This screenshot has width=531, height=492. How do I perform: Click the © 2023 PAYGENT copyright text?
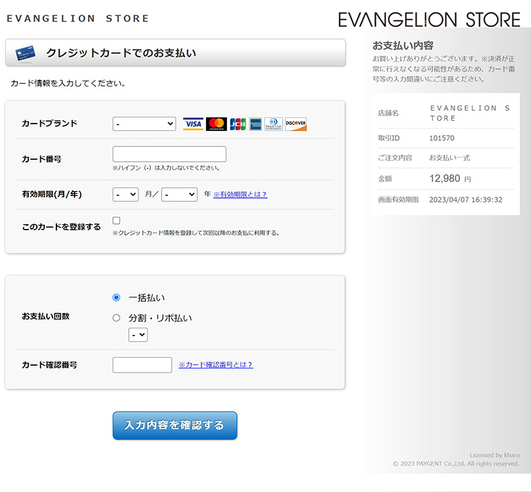click(456, 464)
